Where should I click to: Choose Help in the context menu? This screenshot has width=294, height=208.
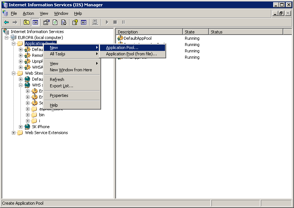pos(72,105)
